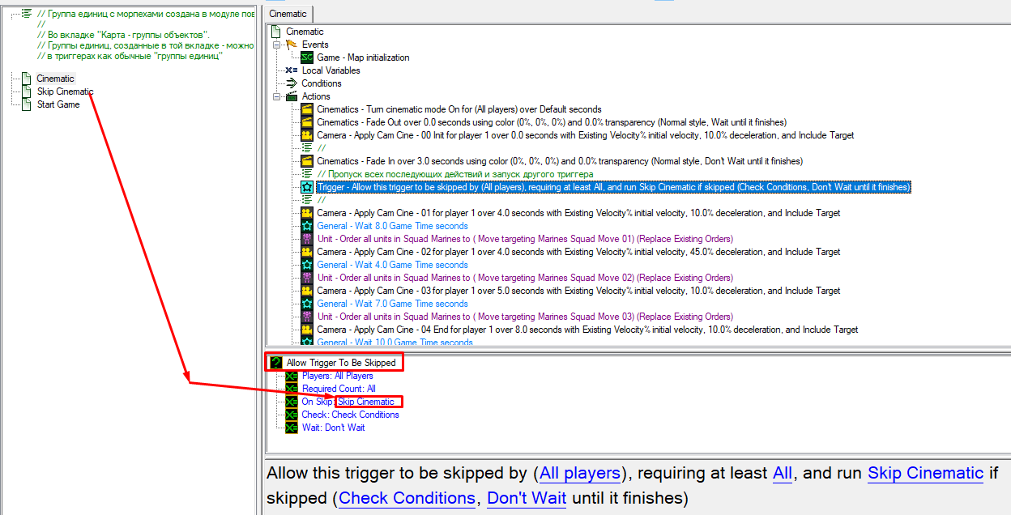Switch to the Cinematic tab
This screenshot has height=515, width=1011.
coord(288,14)
